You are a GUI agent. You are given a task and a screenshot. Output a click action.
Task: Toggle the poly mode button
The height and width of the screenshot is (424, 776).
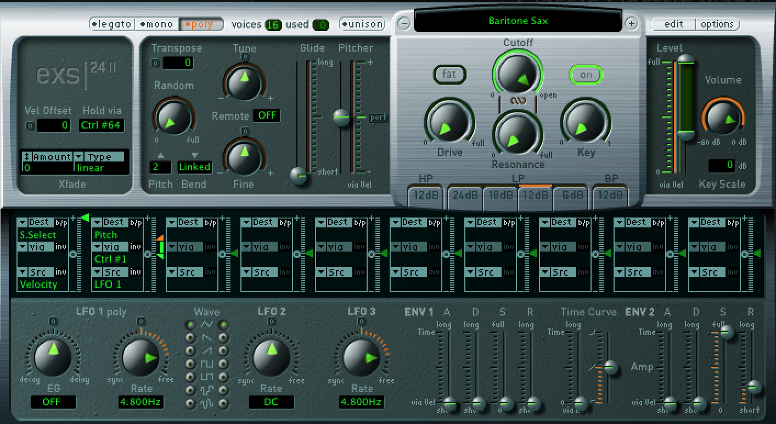coord(201,24)
